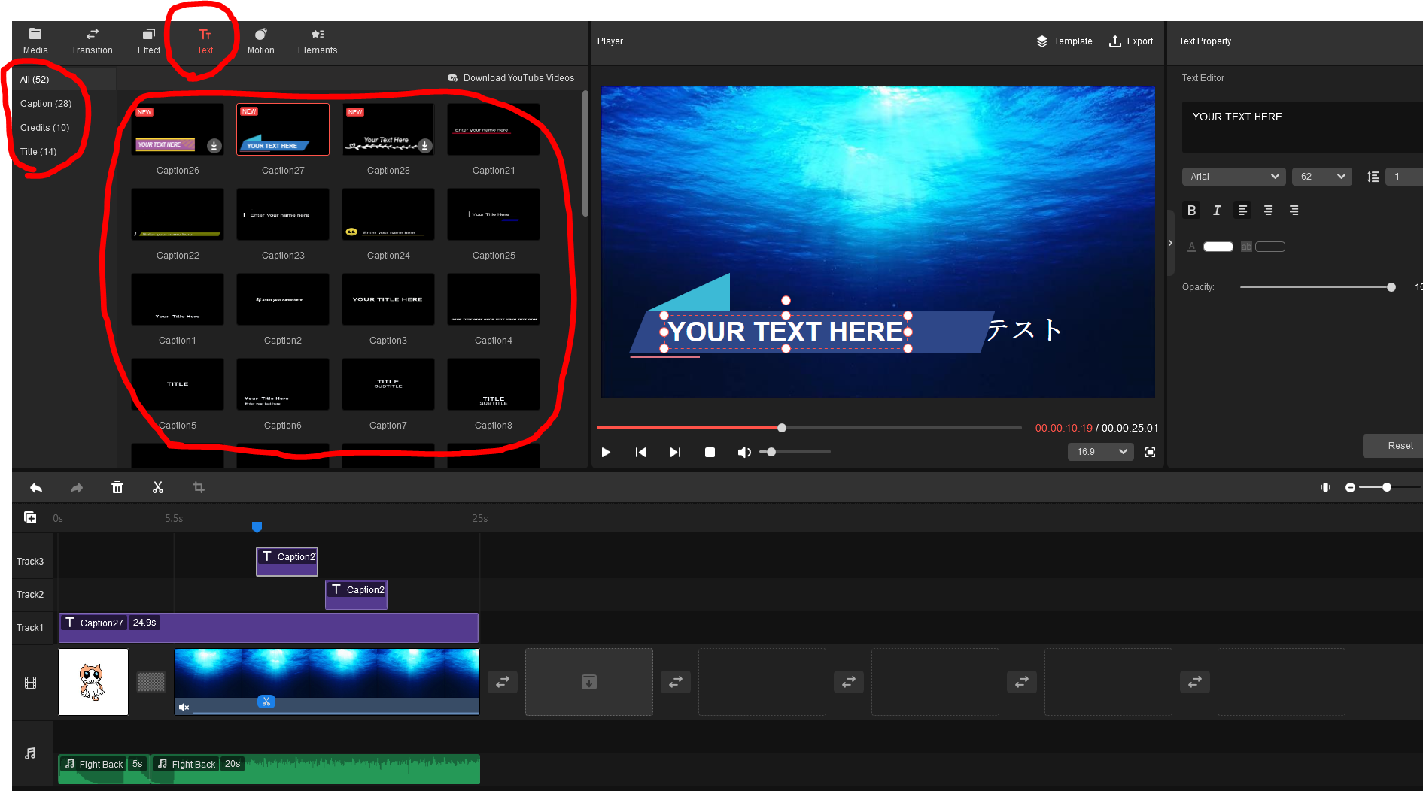Click the timeline fit icon

[x=1326, y=488]
